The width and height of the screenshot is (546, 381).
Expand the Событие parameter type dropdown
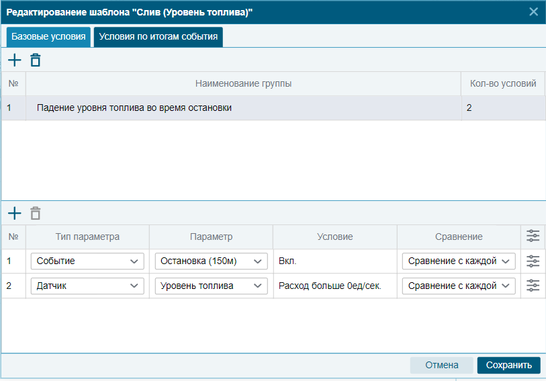point(87,261)
